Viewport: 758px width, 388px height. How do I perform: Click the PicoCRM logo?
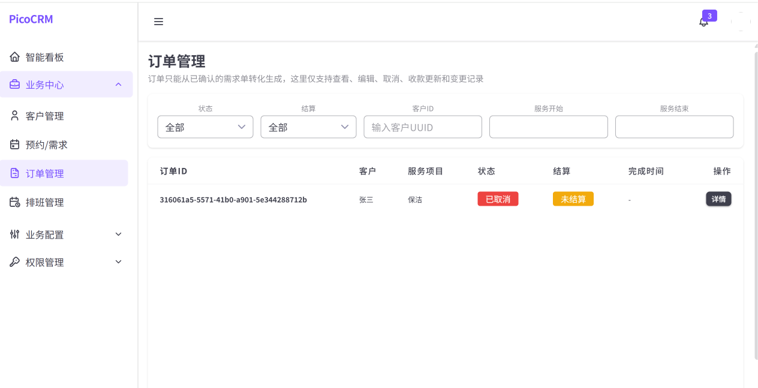31,19
